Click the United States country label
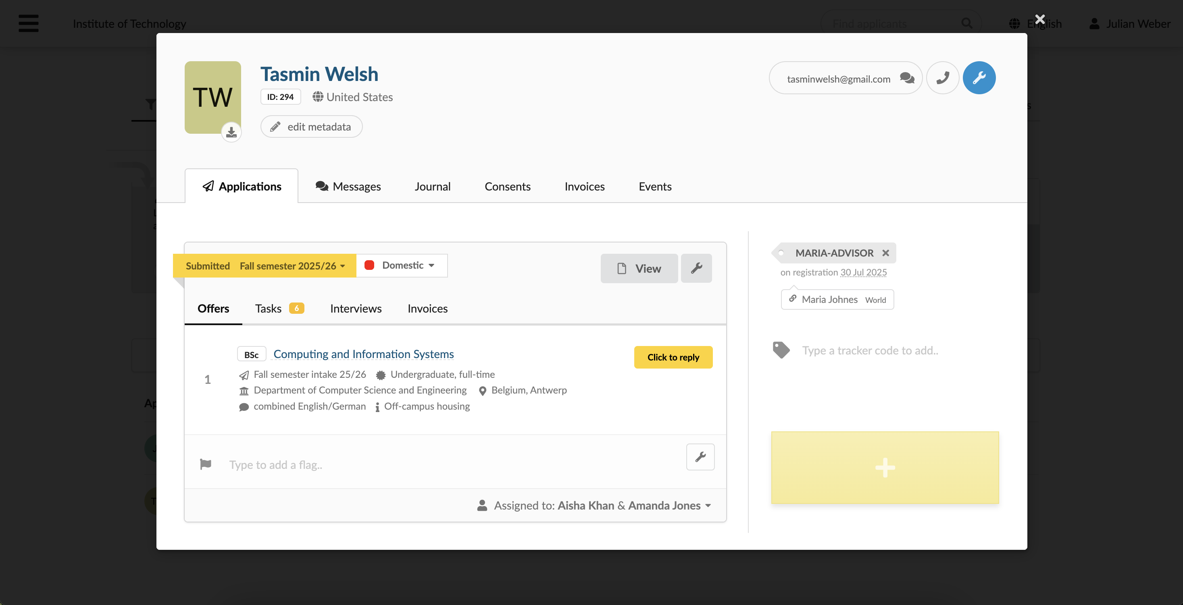Image resolution: width=1183 pixels, height=605 pixels. pos(359,97)
